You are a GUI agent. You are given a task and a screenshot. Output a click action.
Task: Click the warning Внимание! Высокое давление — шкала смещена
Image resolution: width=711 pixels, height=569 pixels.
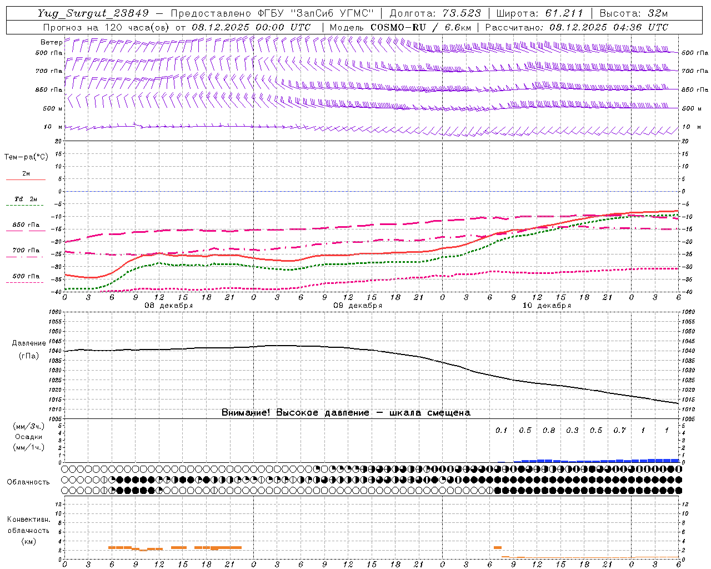point(346,413)
